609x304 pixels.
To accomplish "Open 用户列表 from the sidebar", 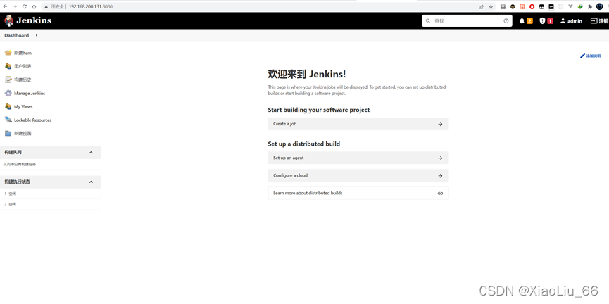I will coord(23,66).
